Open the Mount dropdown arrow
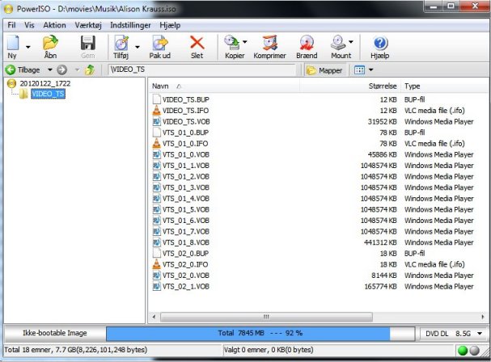Viewport: 491px width, 362px height. (351, 41)
